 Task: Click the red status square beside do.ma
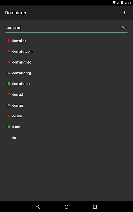coord(9,116)
